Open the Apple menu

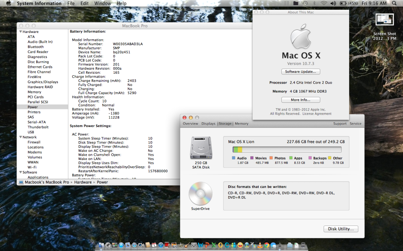(x=9, y=3)
